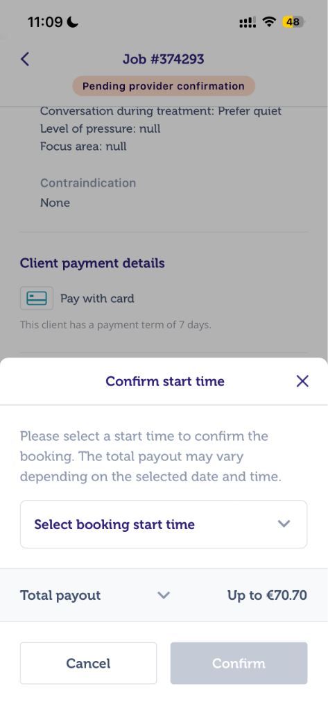Click the Job #374293 title
This screenshot has height=711, width=328.
coord(164,59)
